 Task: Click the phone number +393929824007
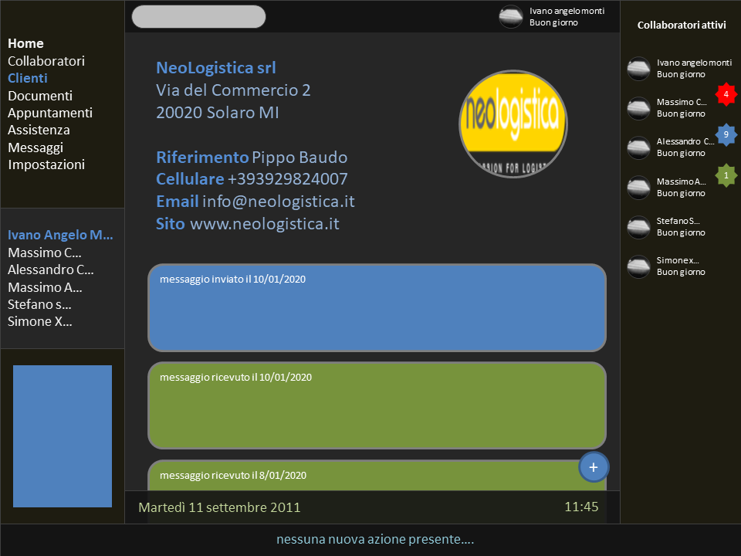point(288,179)
